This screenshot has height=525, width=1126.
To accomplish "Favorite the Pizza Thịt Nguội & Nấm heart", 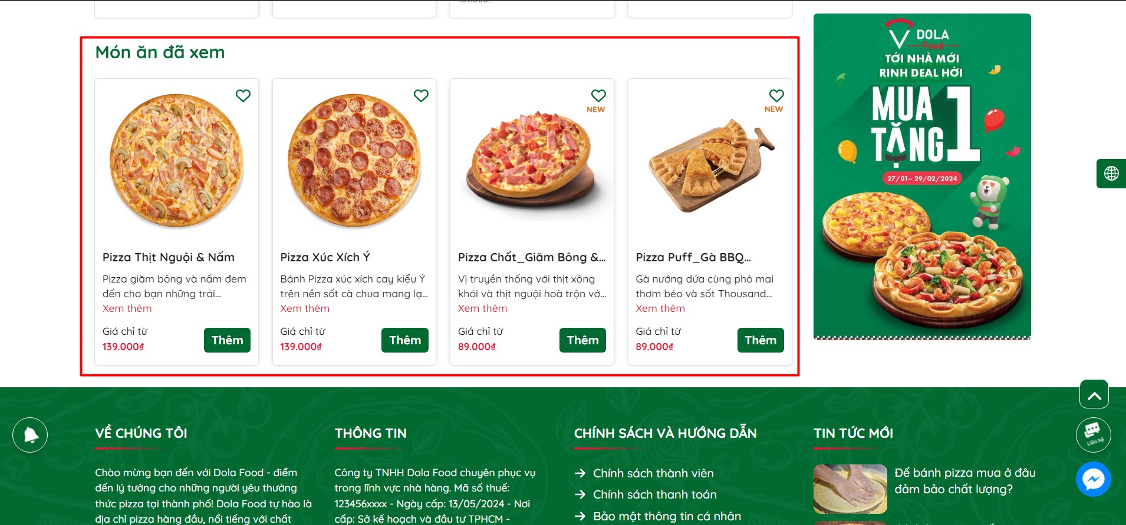I will point(243,95).
